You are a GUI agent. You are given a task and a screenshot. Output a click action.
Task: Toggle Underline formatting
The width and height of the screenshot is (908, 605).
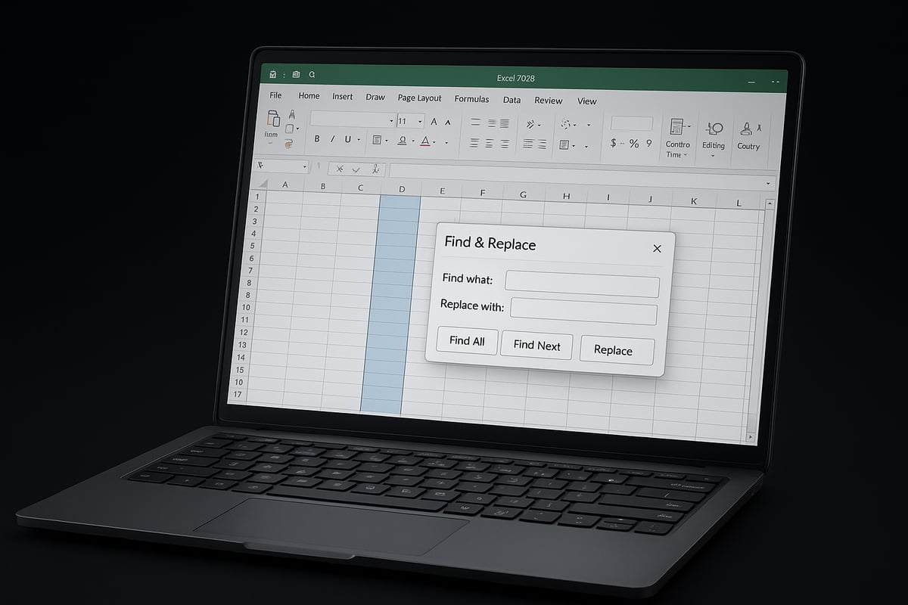tap(348, 140)
